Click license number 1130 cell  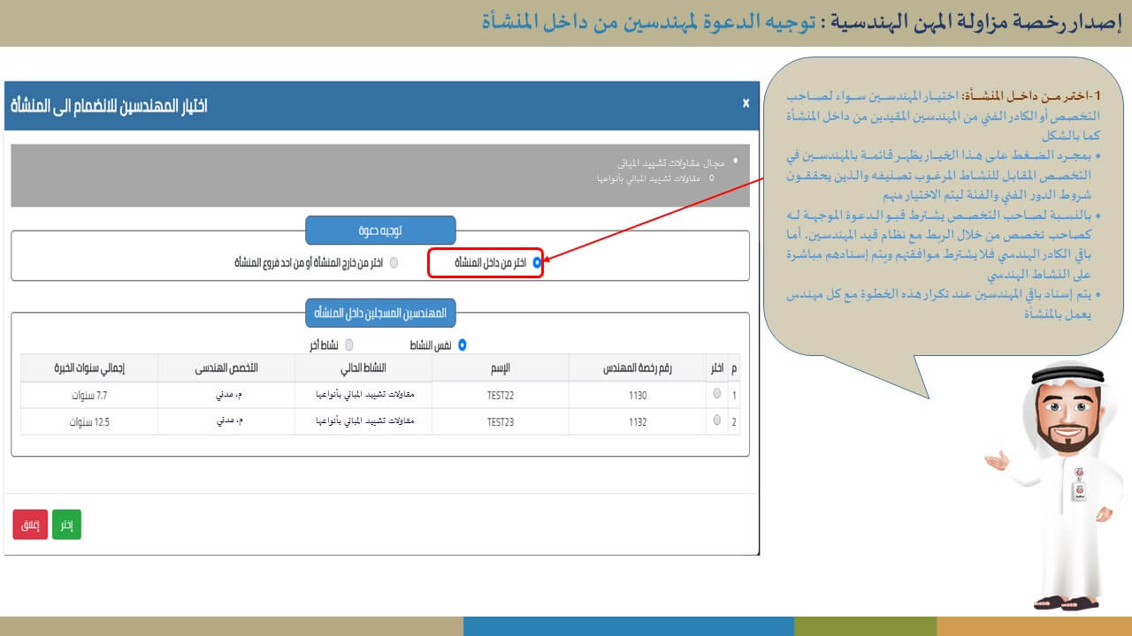coord(637,395)
